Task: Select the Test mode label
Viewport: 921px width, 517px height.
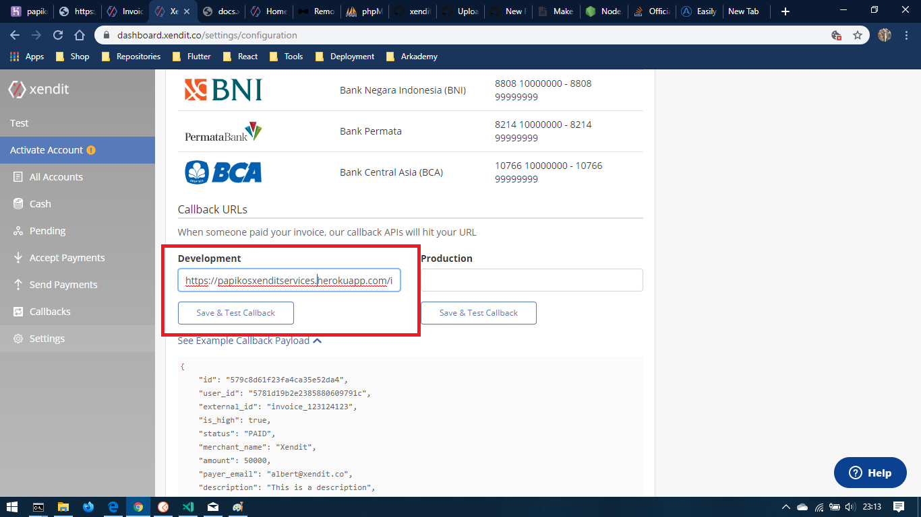Action: pos(20,123)
